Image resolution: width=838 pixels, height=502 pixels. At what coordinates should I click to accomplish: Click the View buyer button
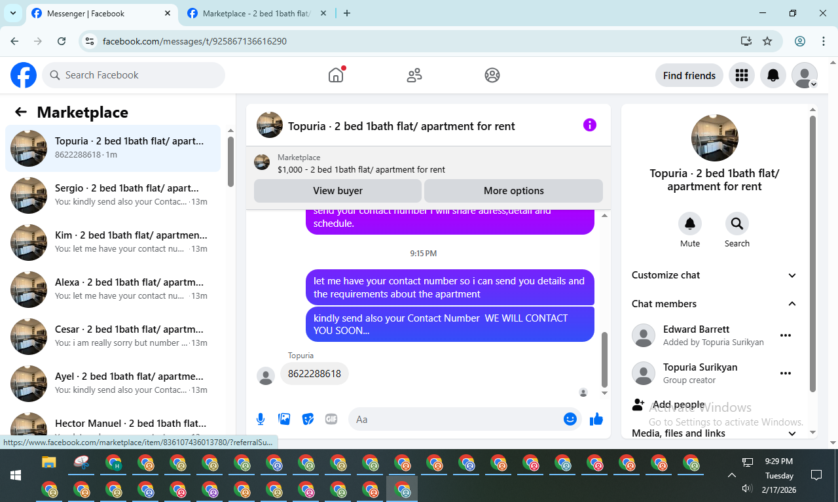(x=338, y=191)
